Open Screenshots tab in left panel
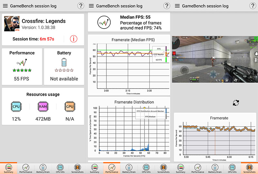 click(77, 169)
